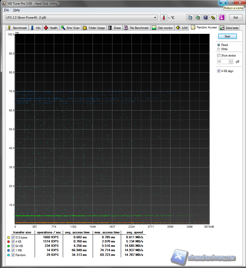This screenshot has height=268, width=246.
Task: Increase the short stroke gB stepper value
Action: [231, 60]
